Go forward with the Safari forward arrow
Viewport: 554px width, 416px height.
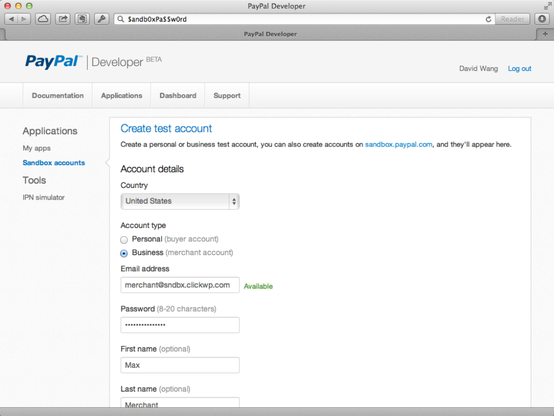pyautogui.click(x=24, y=19)
